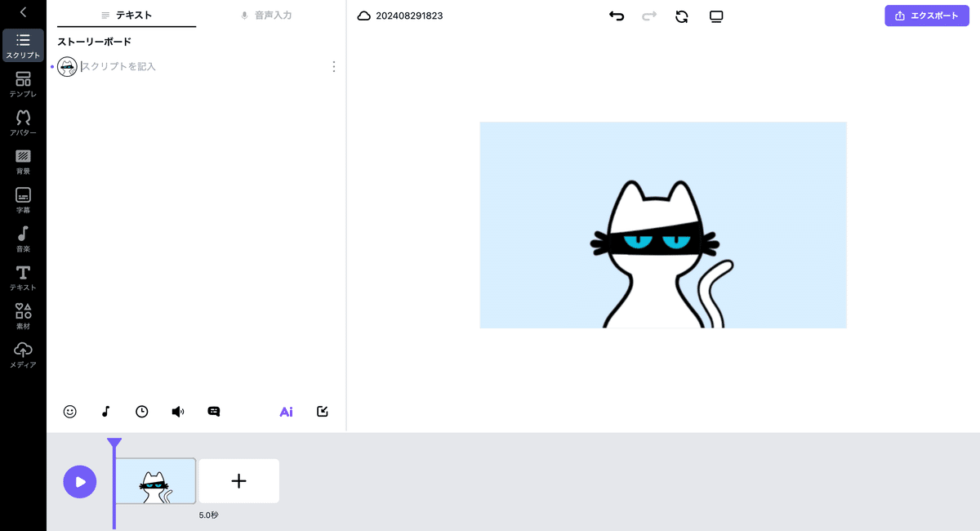Select the cat scene thumbnail in the timeline

pyautogui.click(x=155, y=481)
